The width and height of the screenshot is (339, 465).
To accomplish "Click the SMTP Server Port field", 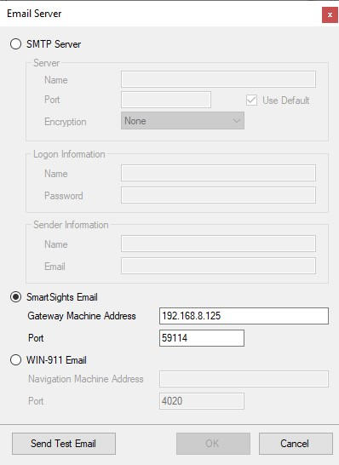I will [x=166, y=100].
